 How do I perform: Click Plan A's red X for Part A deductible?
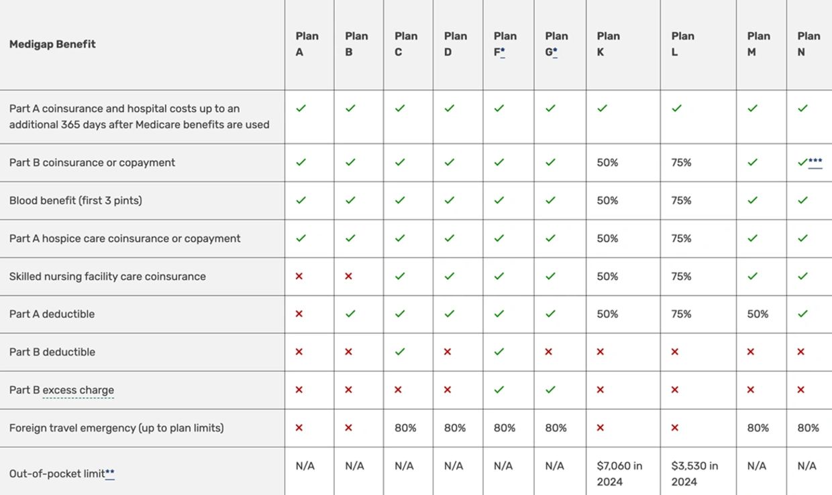click(299, 314)
